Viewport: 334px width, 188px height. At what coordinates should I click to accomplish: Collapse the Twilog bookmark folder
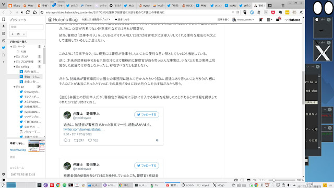[x=15, y=66]
